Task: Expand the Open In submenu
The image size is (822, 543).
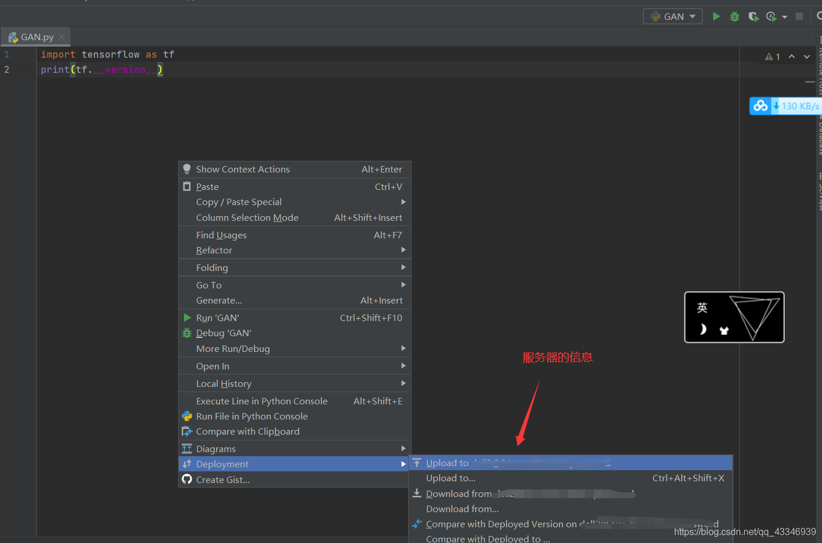Action: (x=295, y=366)
